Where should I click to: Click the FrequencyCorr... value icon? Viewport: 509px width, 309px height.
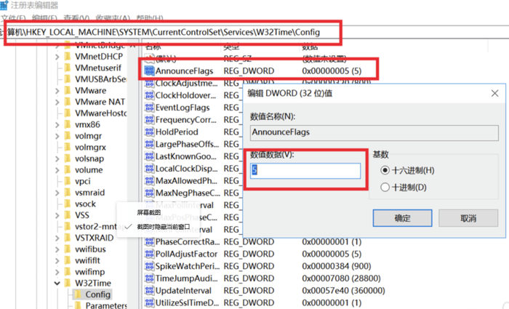click(149, 120)
